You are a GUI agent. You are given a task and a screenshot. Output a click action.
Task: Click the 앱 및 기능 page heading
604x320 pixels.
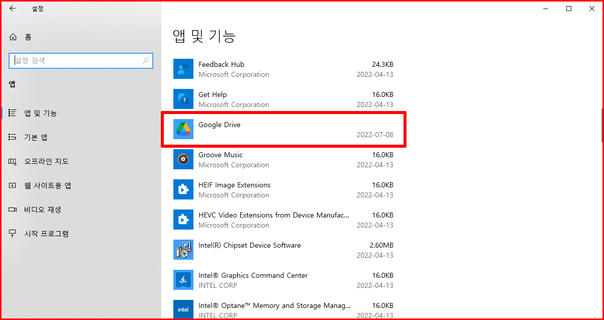tap(205, 36)
